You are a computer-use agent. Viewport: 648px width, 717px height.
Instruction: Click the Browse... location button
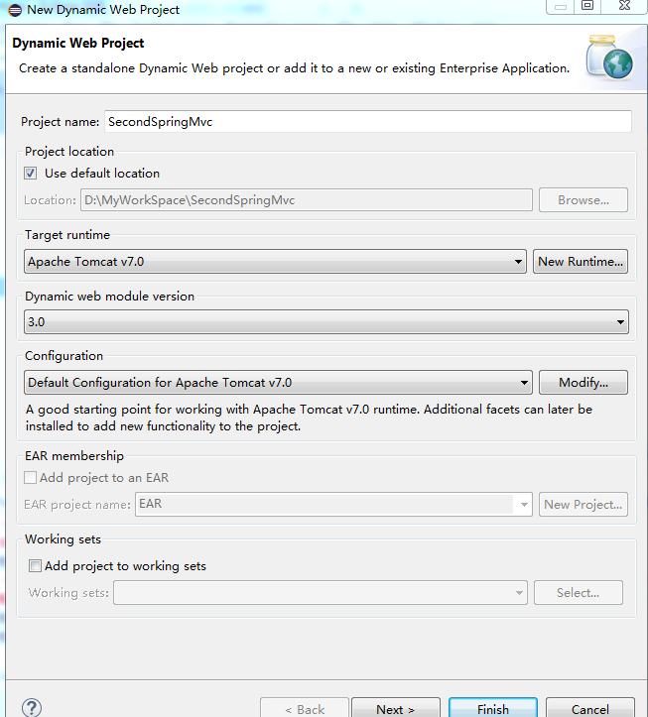[x=583, y=199]
